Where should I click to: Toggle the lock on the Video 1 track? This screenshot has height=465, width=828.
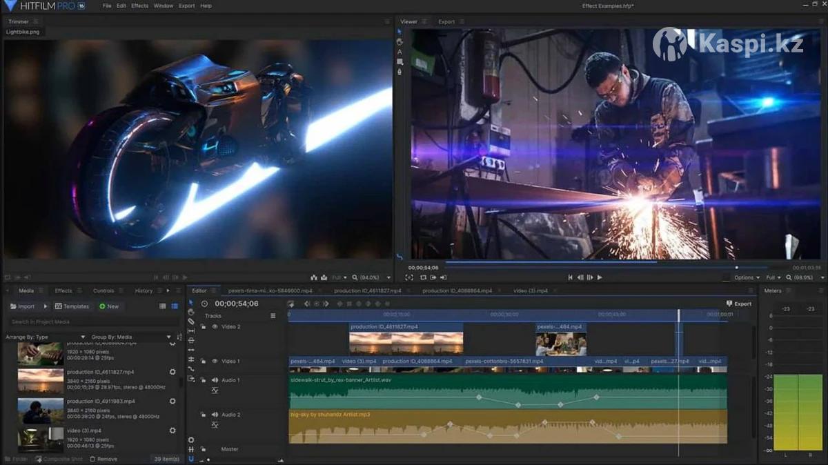(x=203, y=361)
